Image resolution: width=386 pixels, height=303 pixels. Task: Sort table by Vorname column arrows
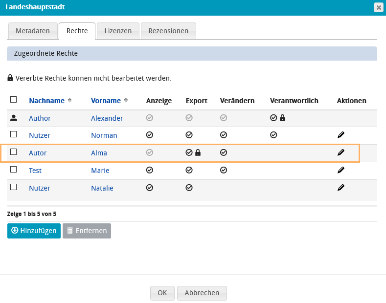[126, 101]
